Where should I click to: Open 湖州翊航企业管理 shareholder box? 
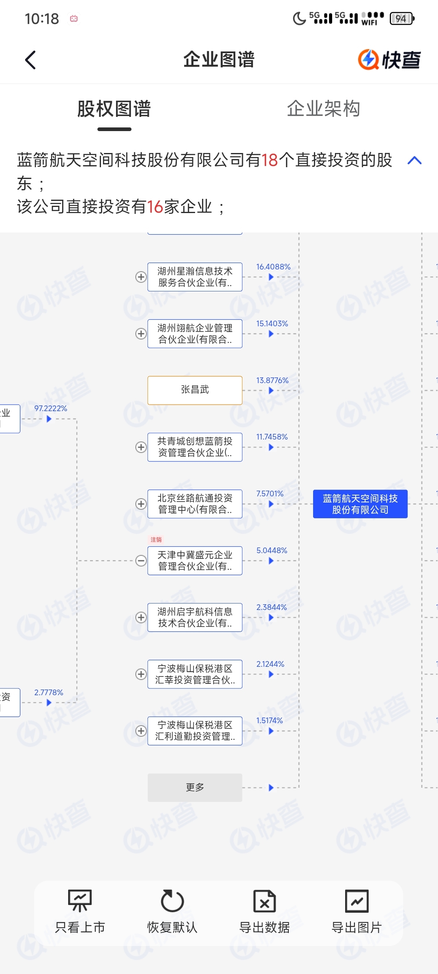(195, 334)
